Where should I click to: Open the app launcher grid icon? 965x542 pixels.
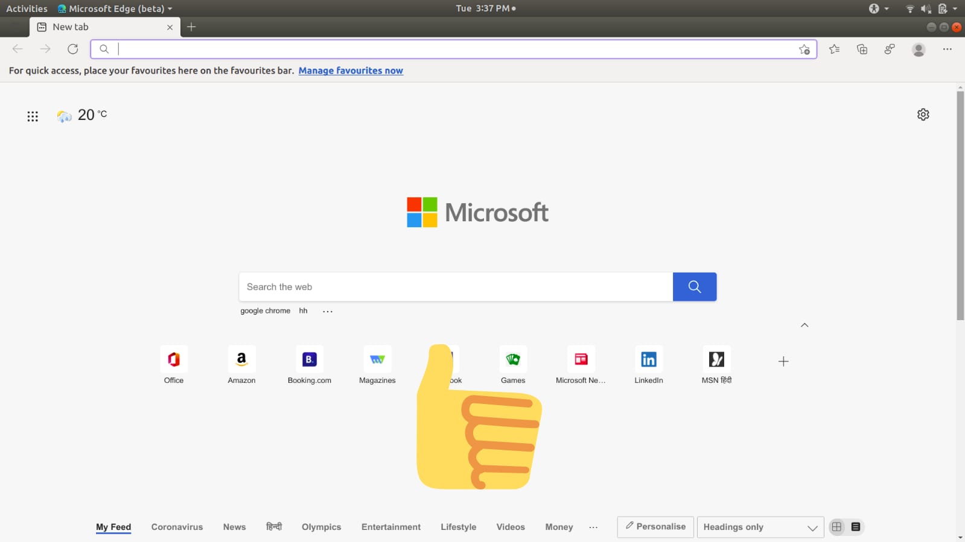coord(33,116)
